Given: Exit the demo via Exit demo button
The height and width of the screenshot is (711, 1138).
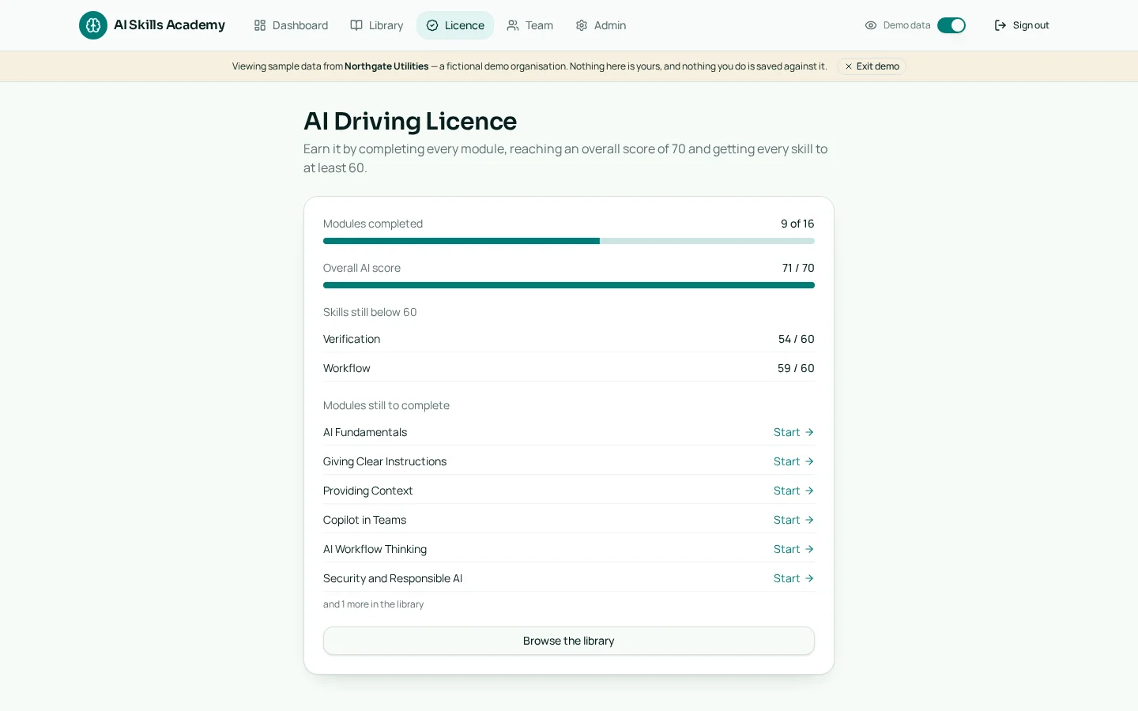Looking at the screenshot, I should pyautogui.click(x=872, y=66).
